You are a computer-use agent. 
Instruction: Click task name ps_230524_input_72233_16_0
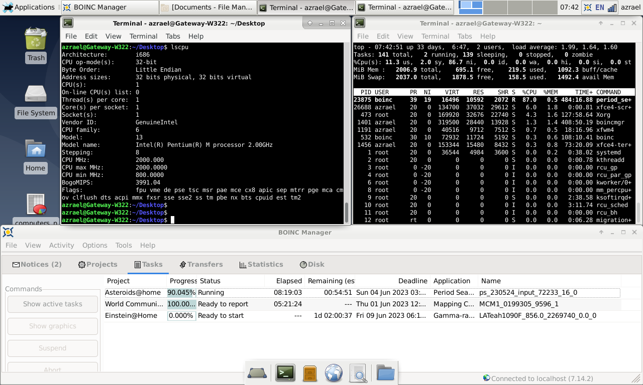[x=528, y=292]
